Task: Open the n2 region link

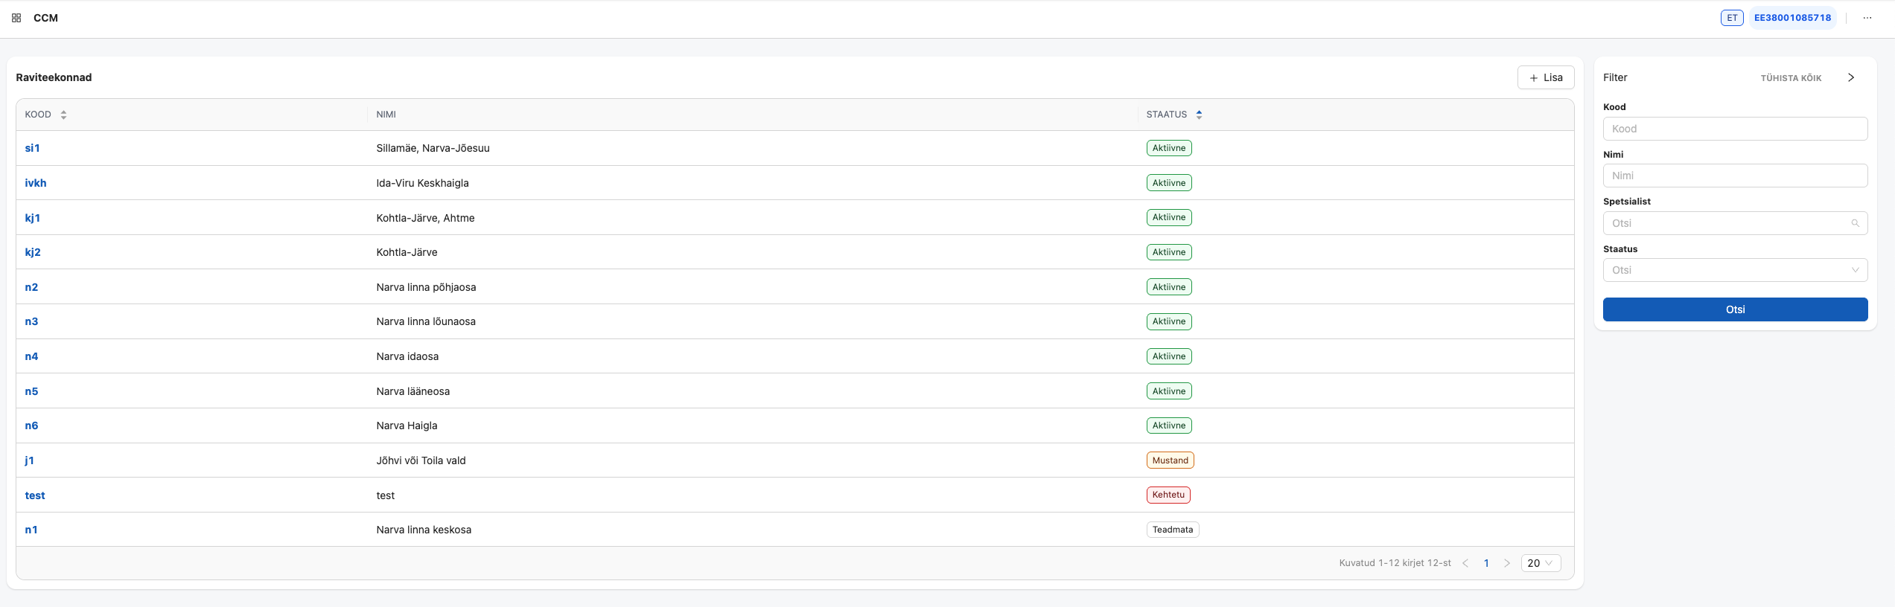Action: (x=31, y=287)
